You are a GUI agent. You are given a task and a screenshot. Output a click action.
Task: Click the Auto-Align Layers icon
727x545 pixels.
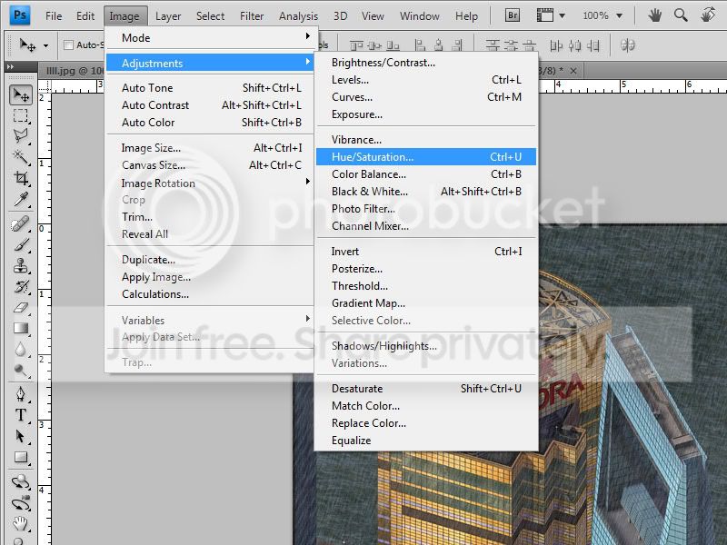pyautogui.click(x=627, y=45)
